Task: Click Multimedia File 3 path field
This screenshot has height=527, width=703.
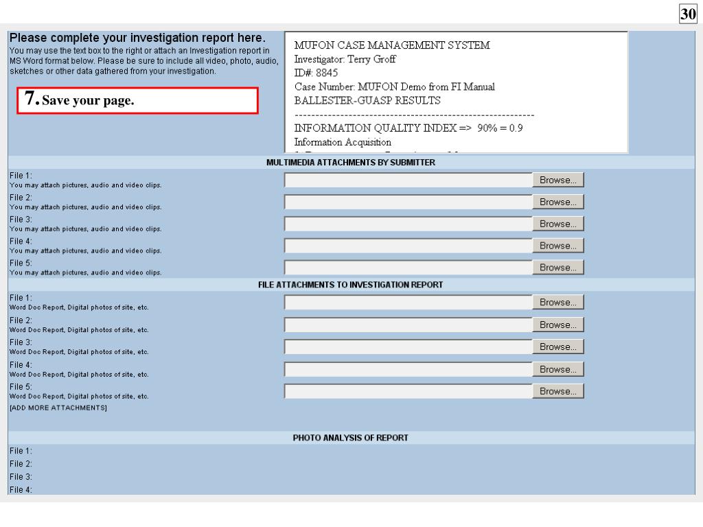Action: pyautogui.click(x=408, y=224)
